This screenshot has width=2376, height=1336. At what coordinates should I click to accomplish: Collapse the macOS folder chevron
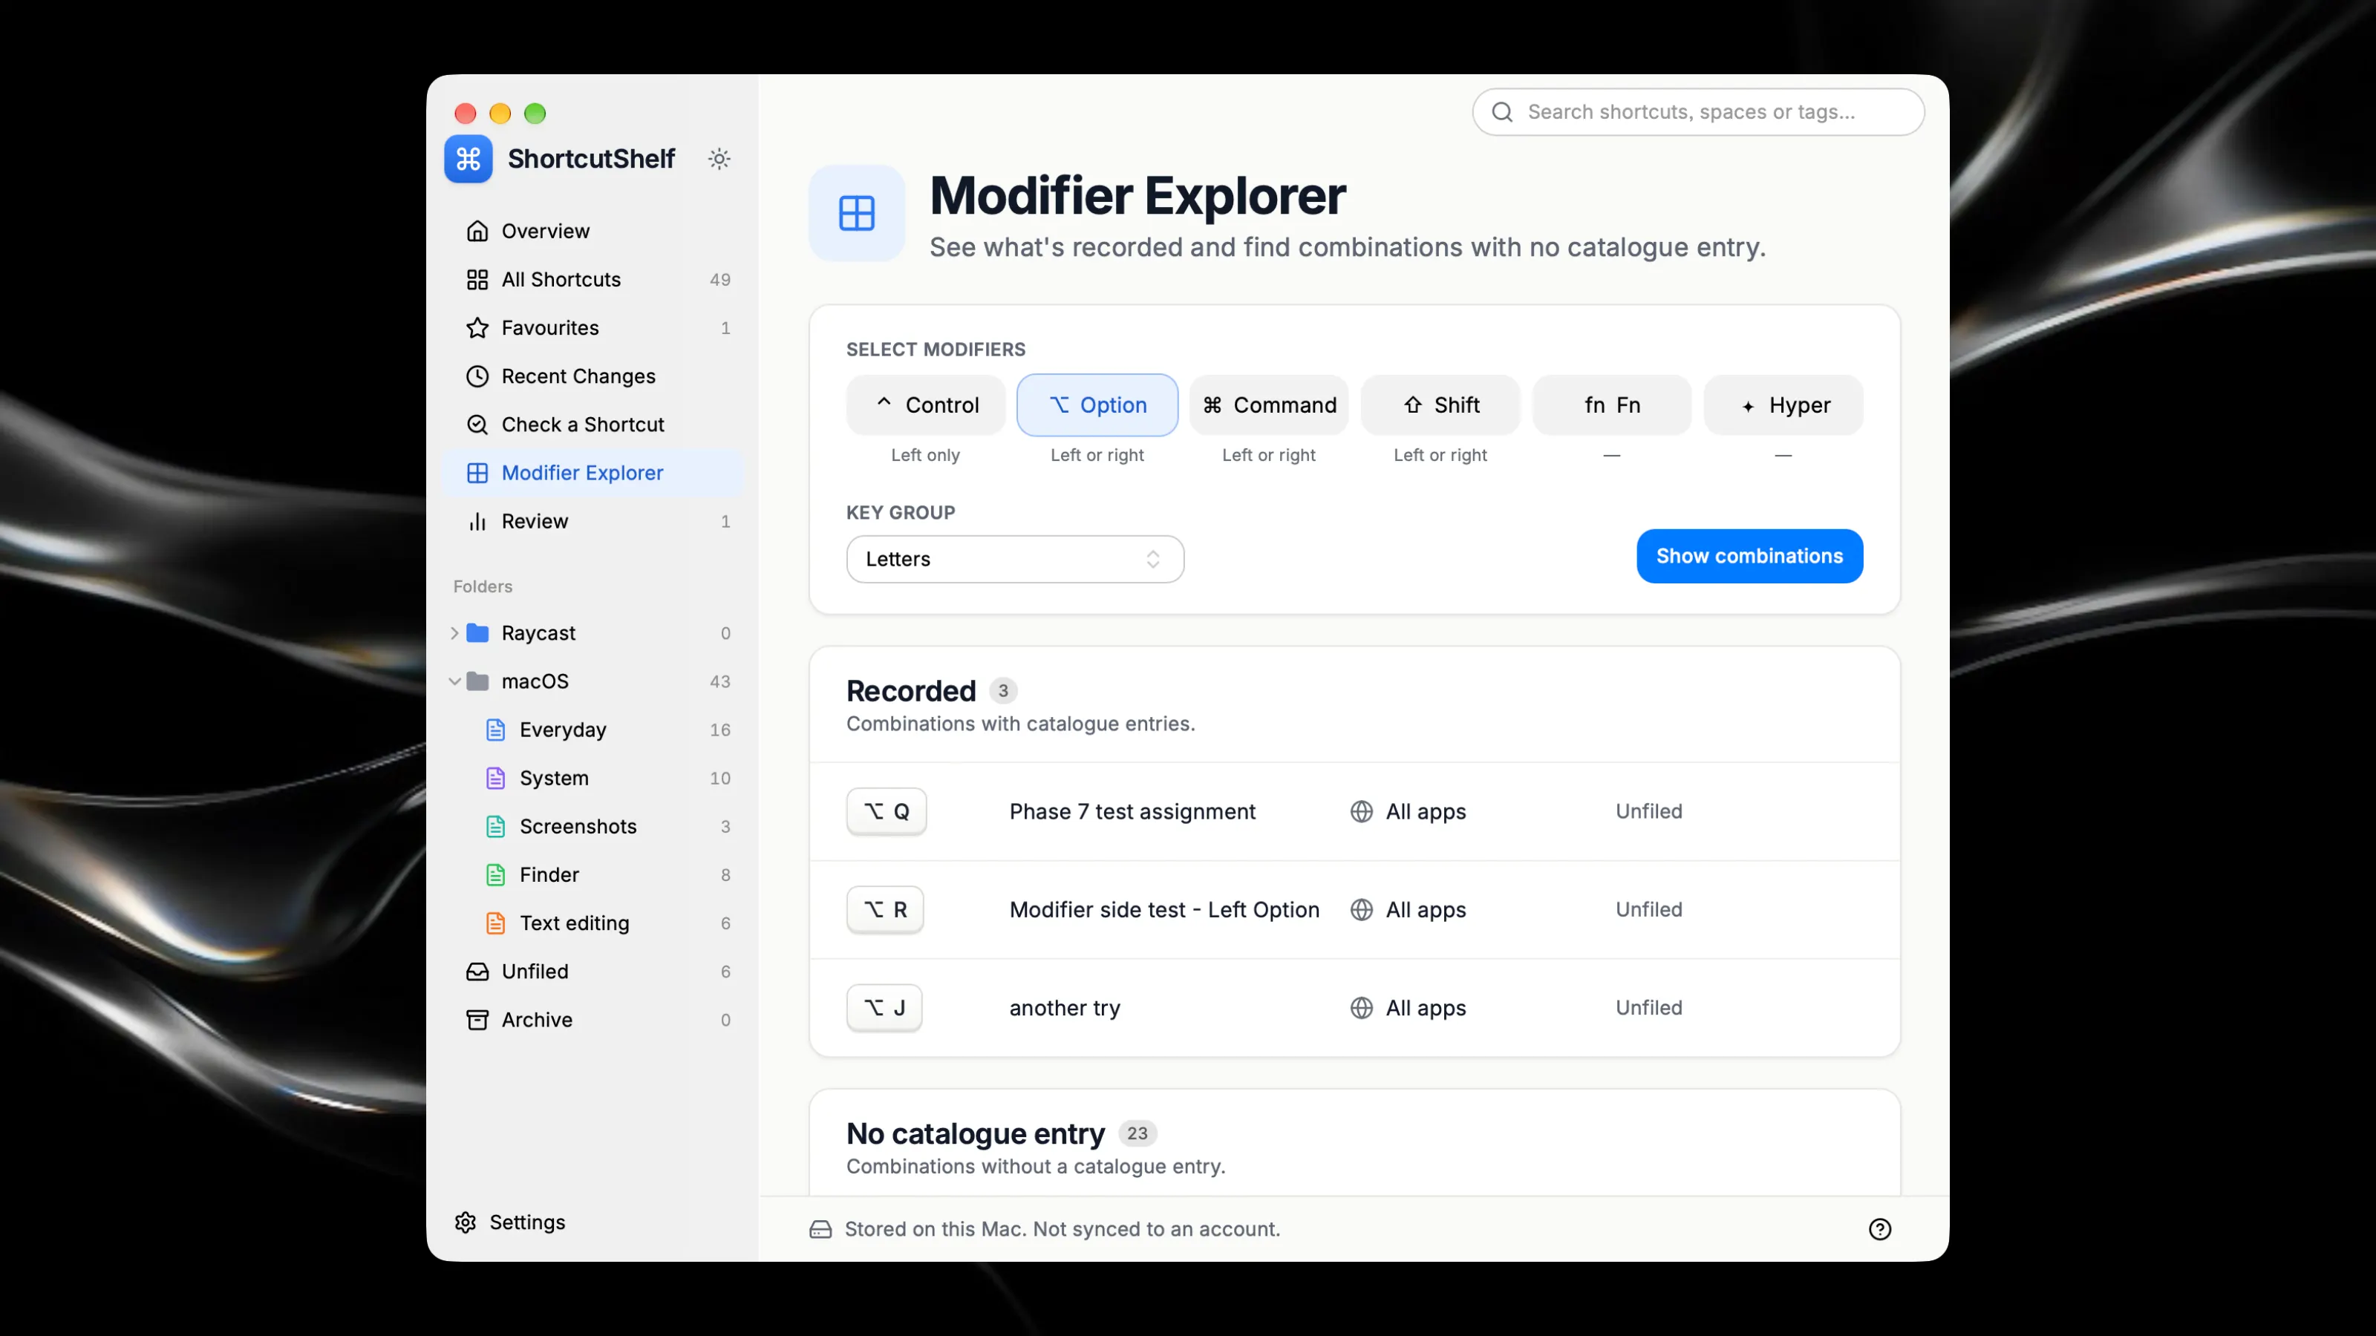pyautogui.click(x=454, y=681)
